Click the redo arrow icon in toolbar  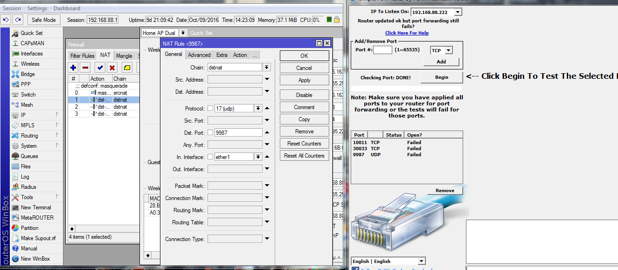point(18,20)
